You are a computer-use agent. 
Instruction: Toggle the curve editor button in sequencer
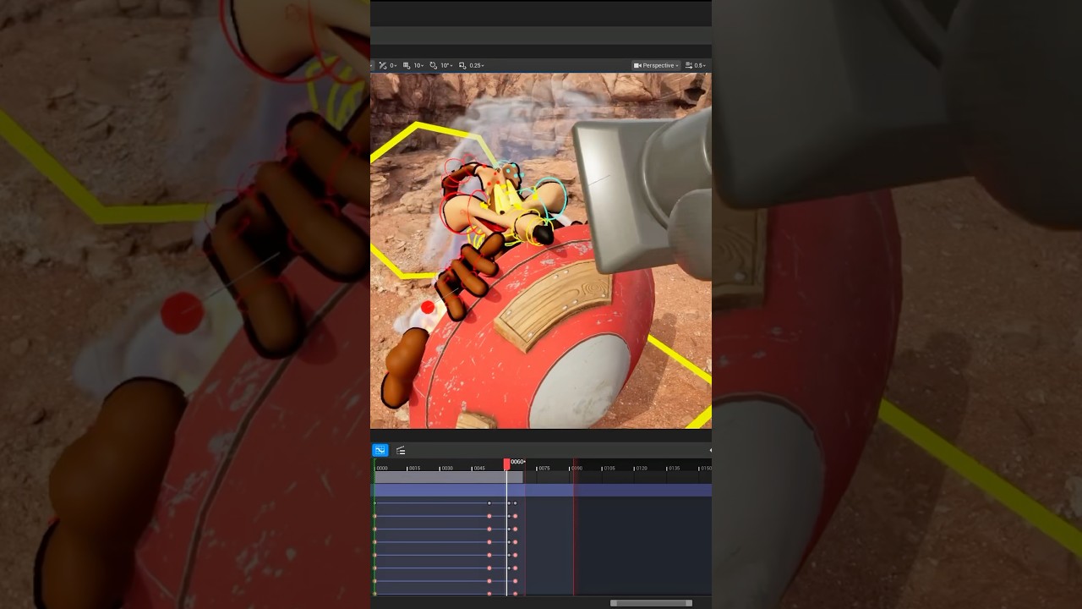pos(380,450)
